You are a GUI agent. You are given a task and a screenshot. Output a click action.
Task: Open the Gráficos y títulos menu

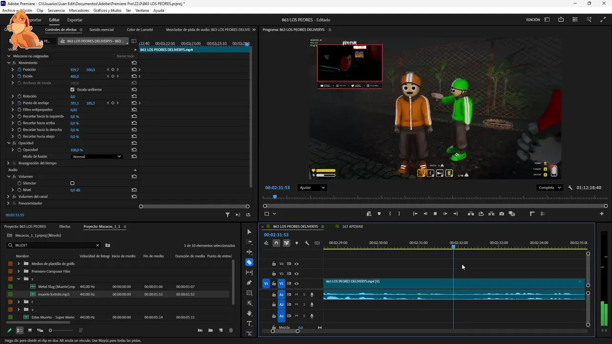108,11
